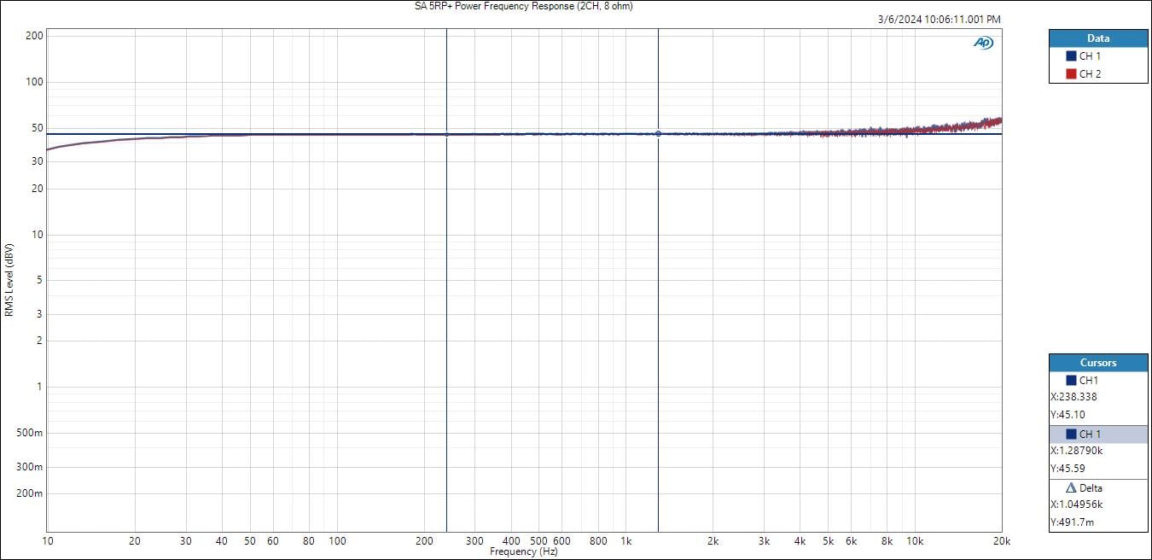The image size is (1152, 560).
Task: Click the first cursor X value 238.338
Action: click(1073, 397)
